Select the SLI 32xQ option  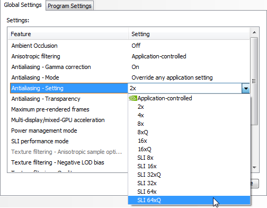coord(189,175)
